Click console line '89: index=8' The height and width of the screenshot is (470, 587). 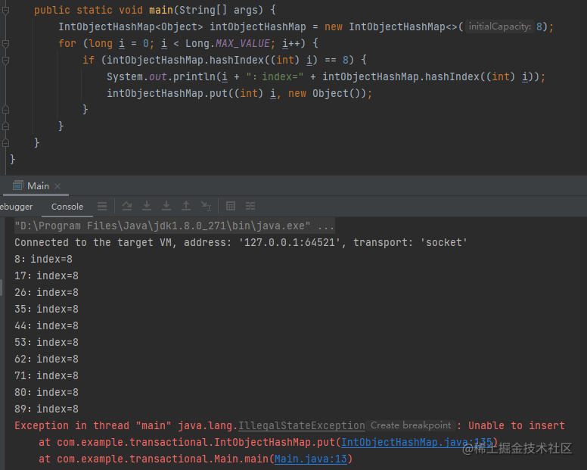[x=46, y=409]
